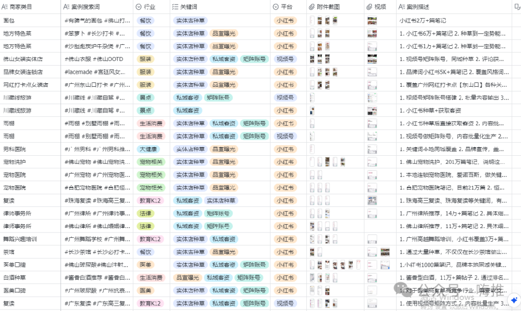Select the 佛山女装实体店 cell
The height and width of the screenshot is (311, 521).
coord(30,59)
